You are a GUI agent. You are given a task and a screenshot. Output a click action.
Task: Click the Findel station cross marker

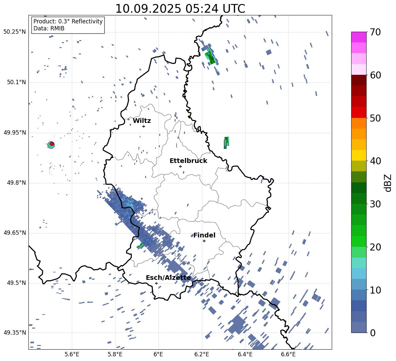click(x=204, y=241)
